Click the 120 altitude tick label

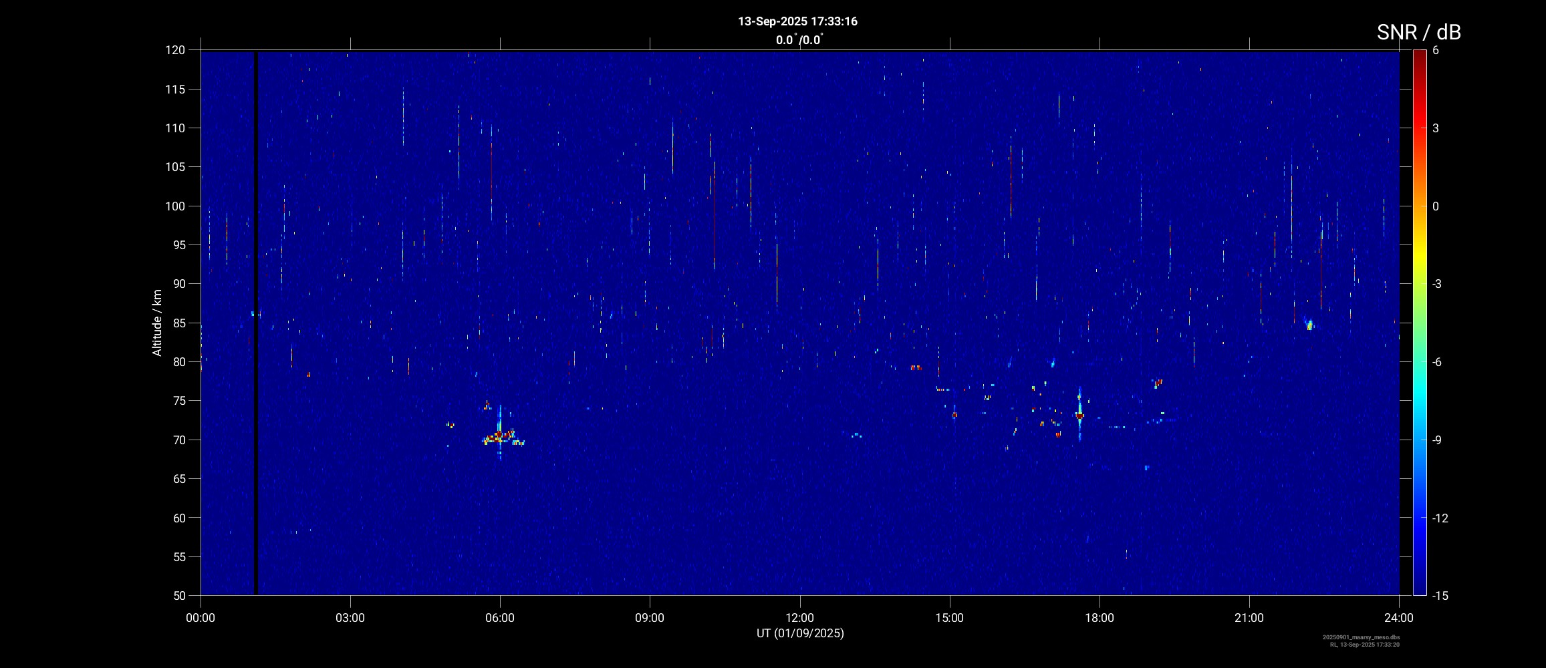point(175,50)
